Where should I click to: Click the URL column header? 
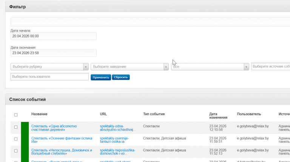(x=103, y=114)
